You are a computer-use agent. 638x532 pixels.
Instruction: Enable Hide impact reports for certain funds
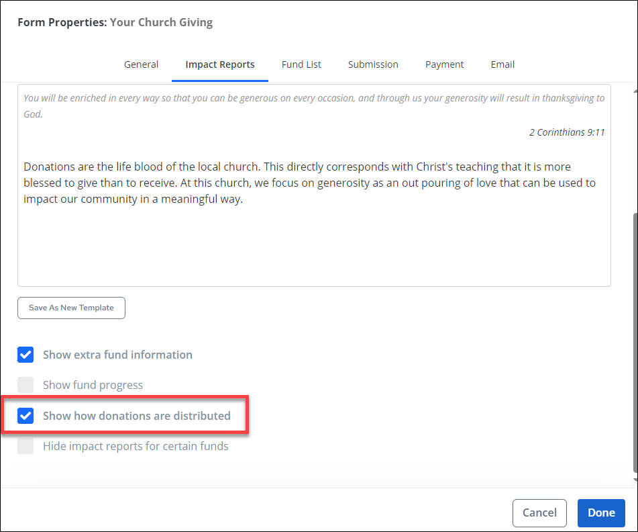(x=25, y=446)
